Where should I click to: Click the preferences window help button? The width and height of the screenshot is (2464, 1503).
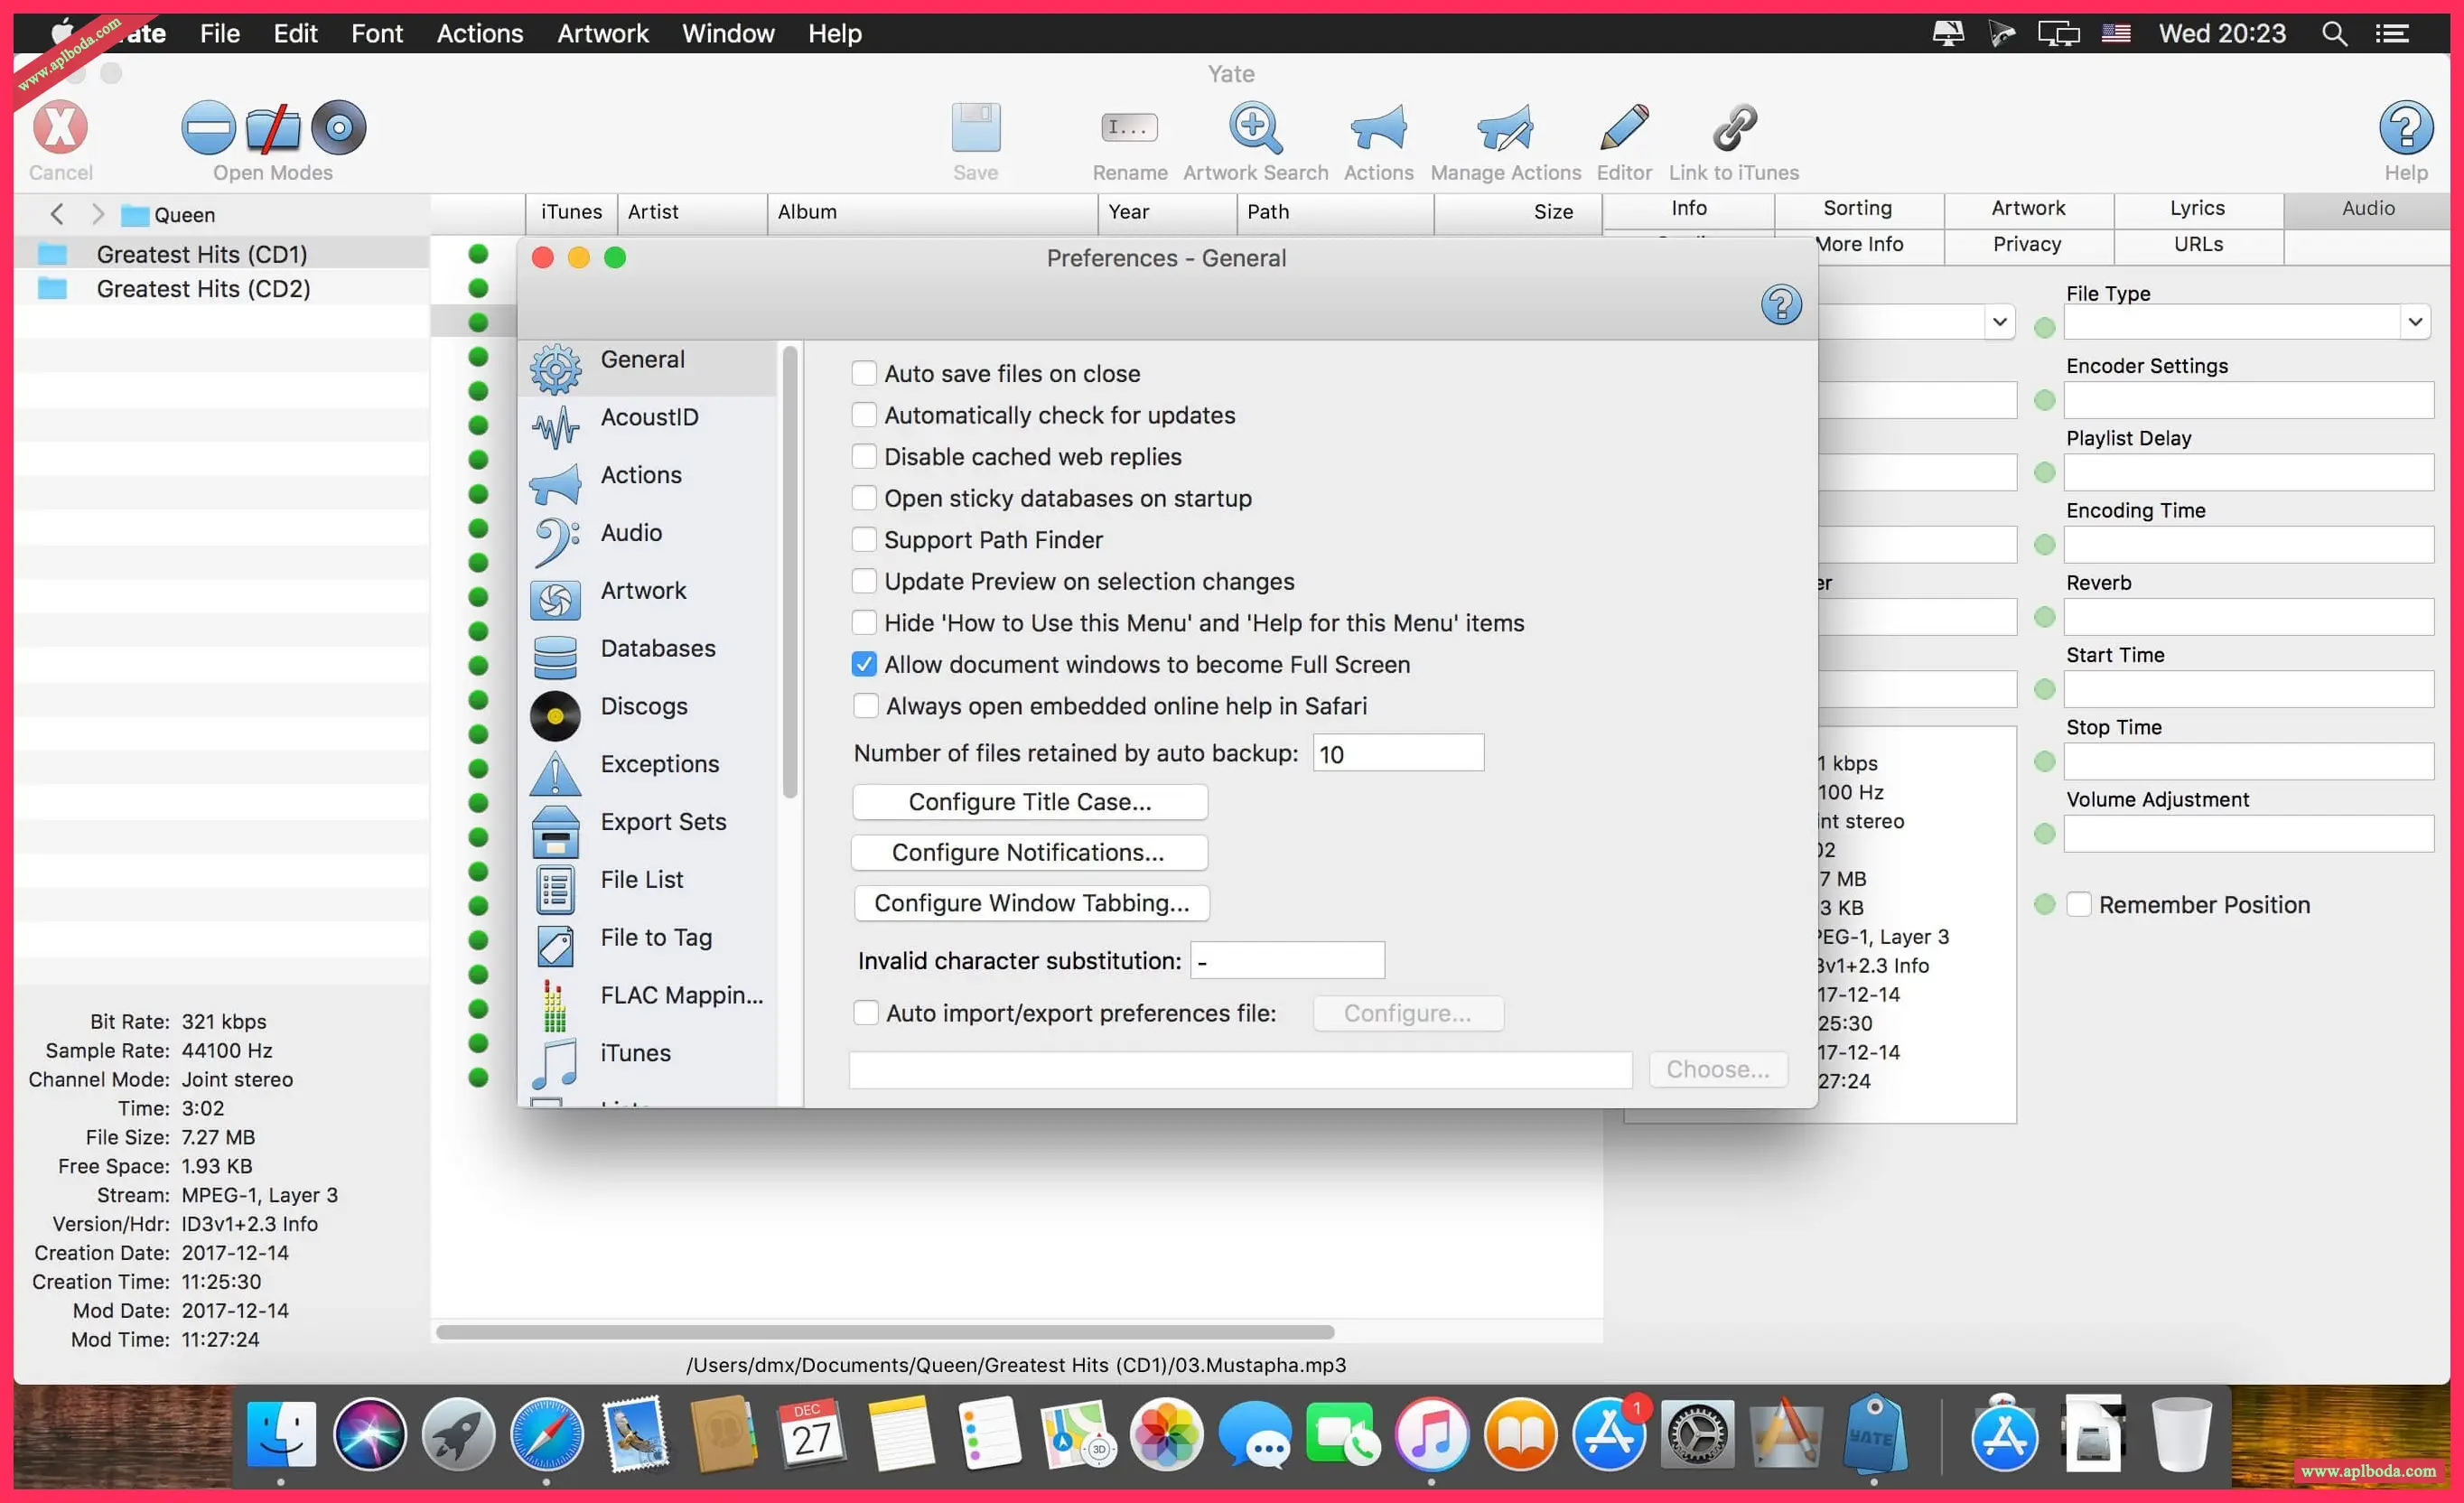1781,305
